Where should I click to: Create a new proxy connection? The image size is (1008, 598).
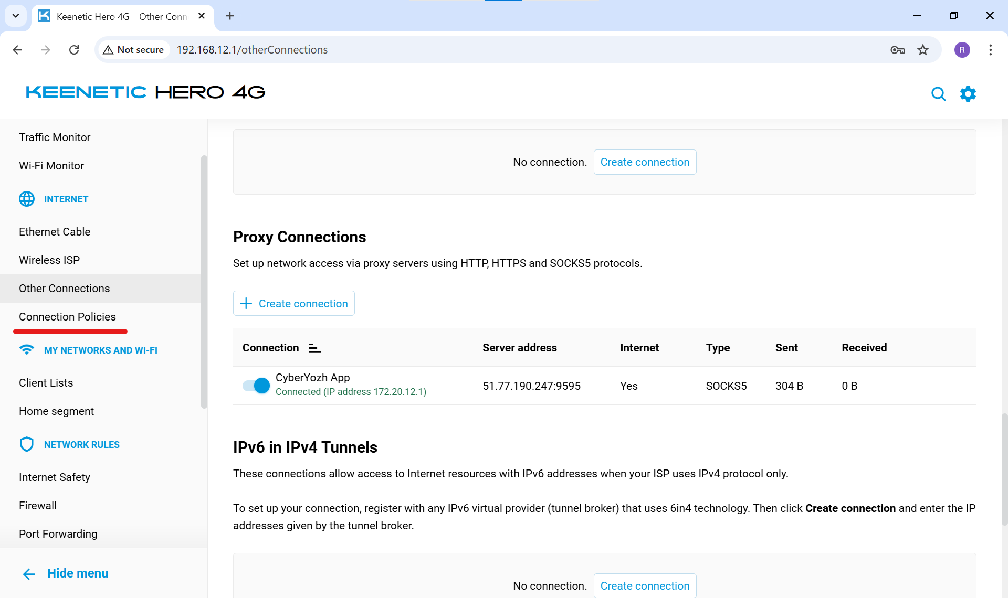pyautogui.click(x=294, y=303)
